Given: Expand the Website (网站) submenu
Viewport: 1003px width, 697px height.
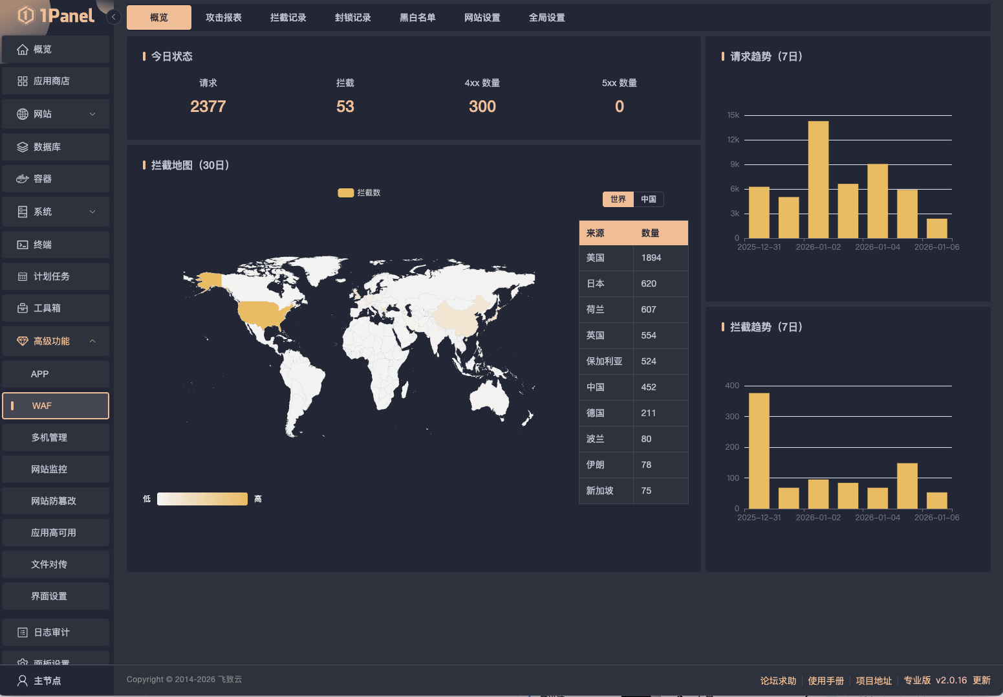Looking at the screenshot, I should [x=92, y=114].
